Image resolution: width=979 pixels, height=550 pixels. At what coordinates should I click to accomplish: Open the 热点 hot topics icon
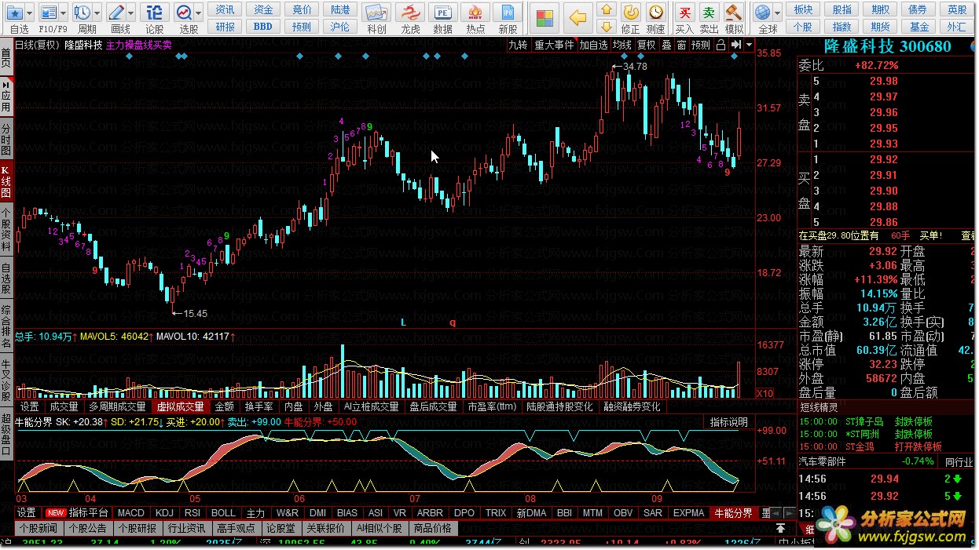(475, 13)
